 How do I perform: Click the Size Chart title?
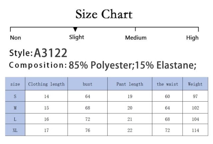click(104, 14)
